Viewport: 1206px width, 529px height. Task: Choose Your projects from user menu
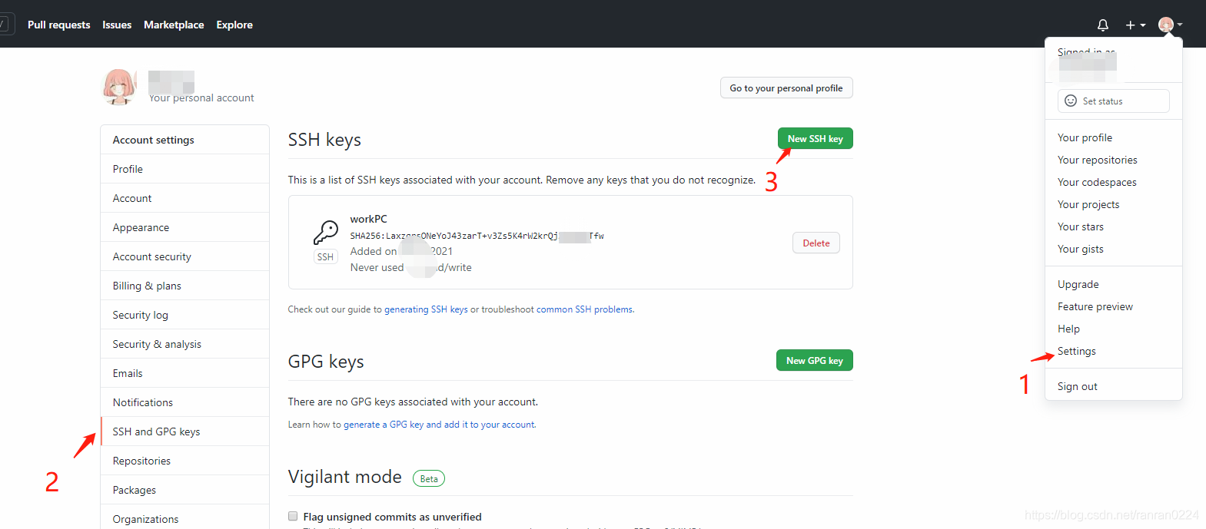[x=1113, y=204]
